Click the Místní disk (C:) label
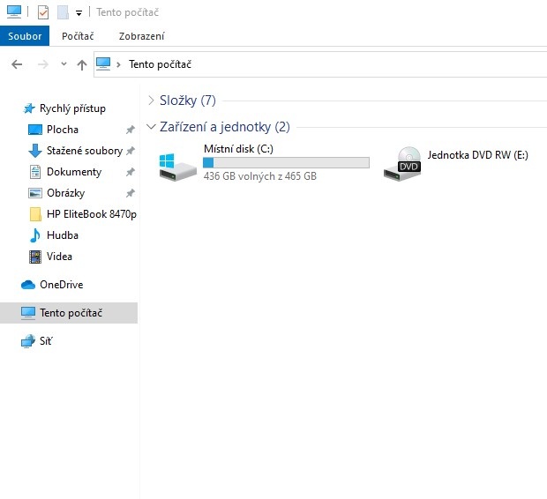547x499 pixels. click(x=238, y=149)
